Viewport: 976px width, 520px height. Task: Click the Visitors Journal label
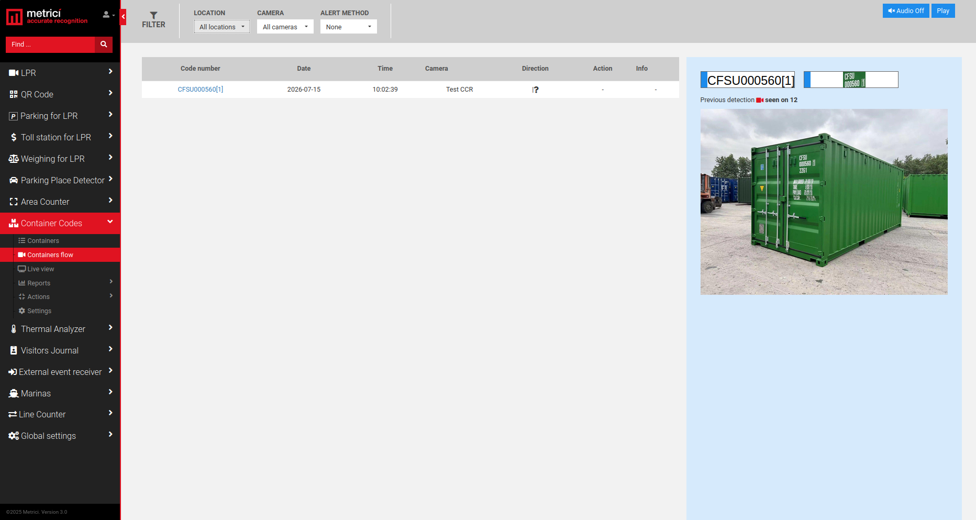point(50,350)
